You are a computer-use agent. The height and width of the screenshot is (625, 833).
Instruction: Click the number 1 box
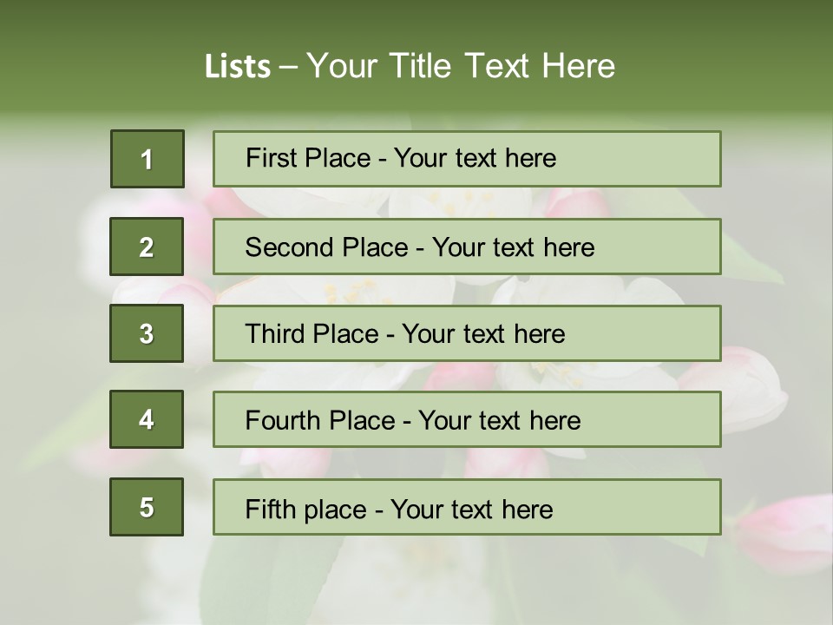[148, 159]
